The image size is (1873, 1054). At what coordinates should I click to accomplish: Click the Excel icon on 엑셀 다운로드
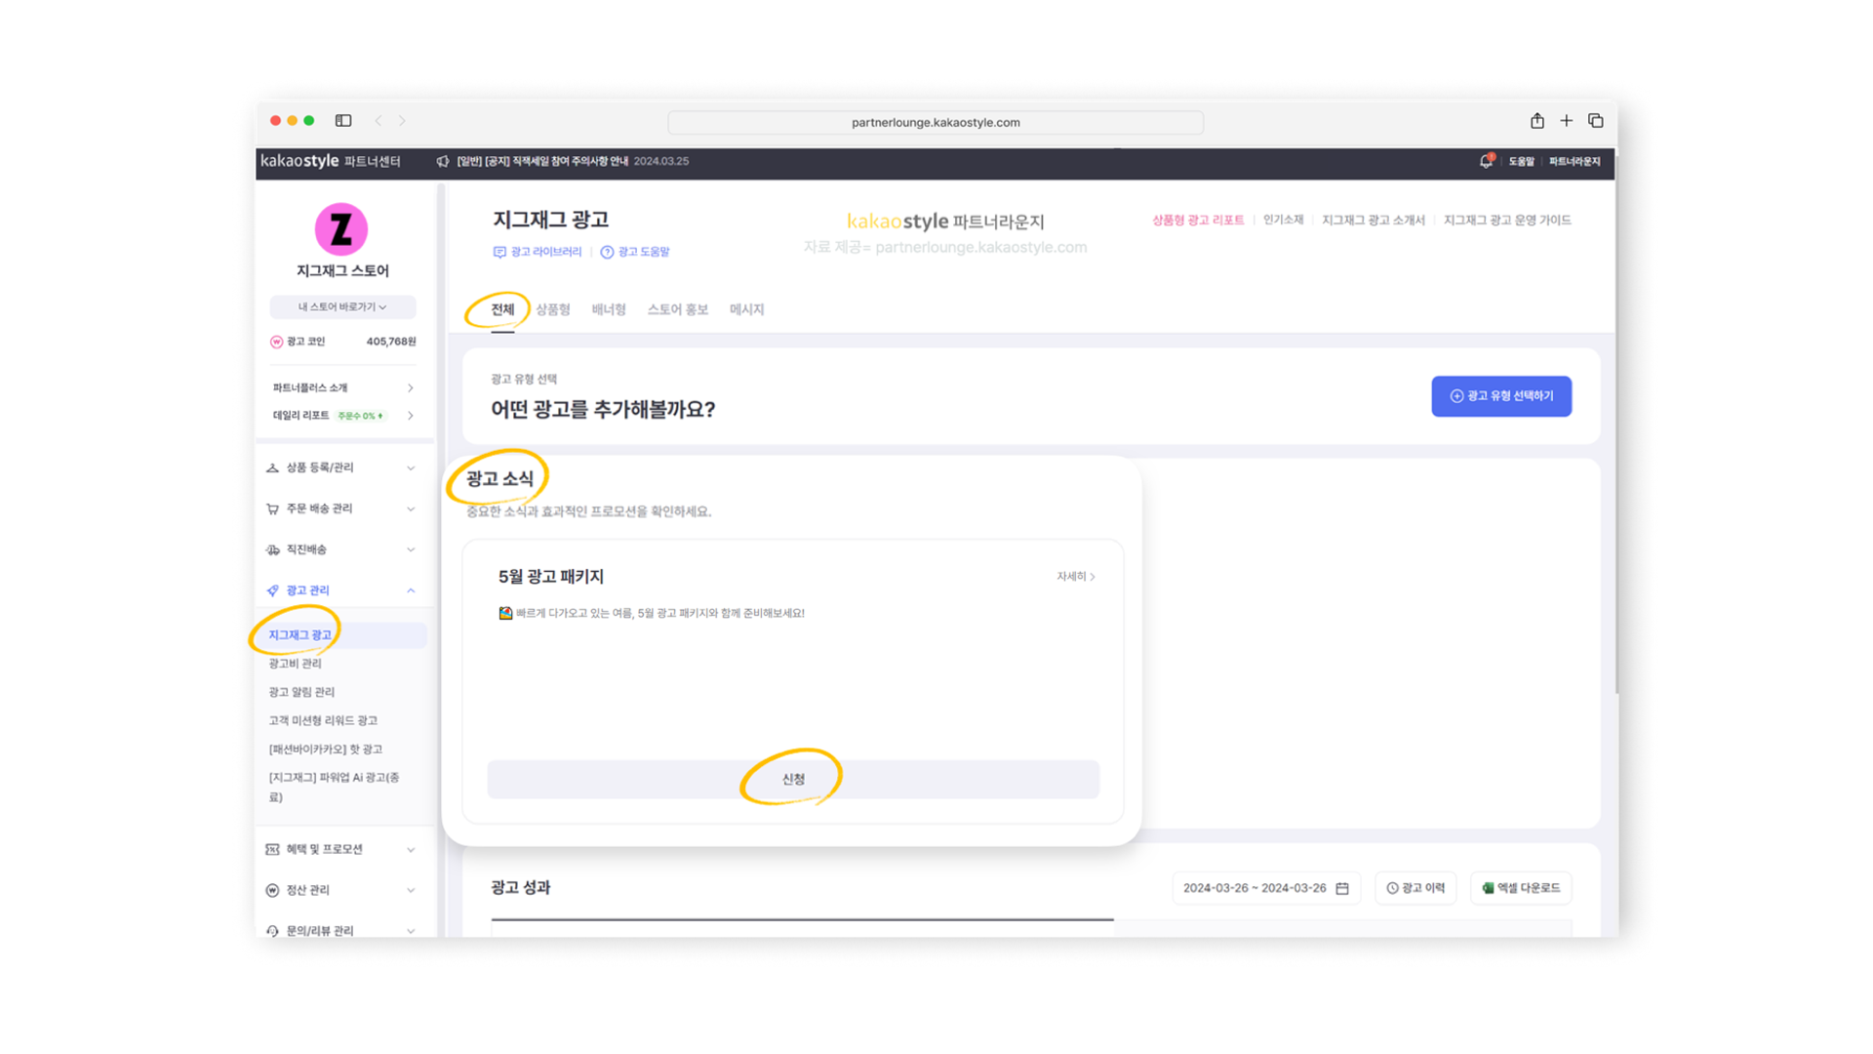tap(1488, 888)
